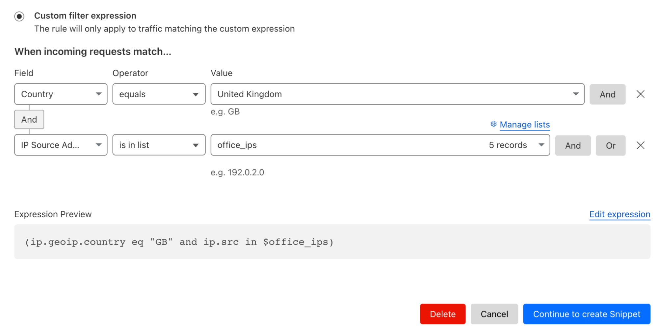Click the Edit expression link
658x333 pixels.
coord(619,214)
